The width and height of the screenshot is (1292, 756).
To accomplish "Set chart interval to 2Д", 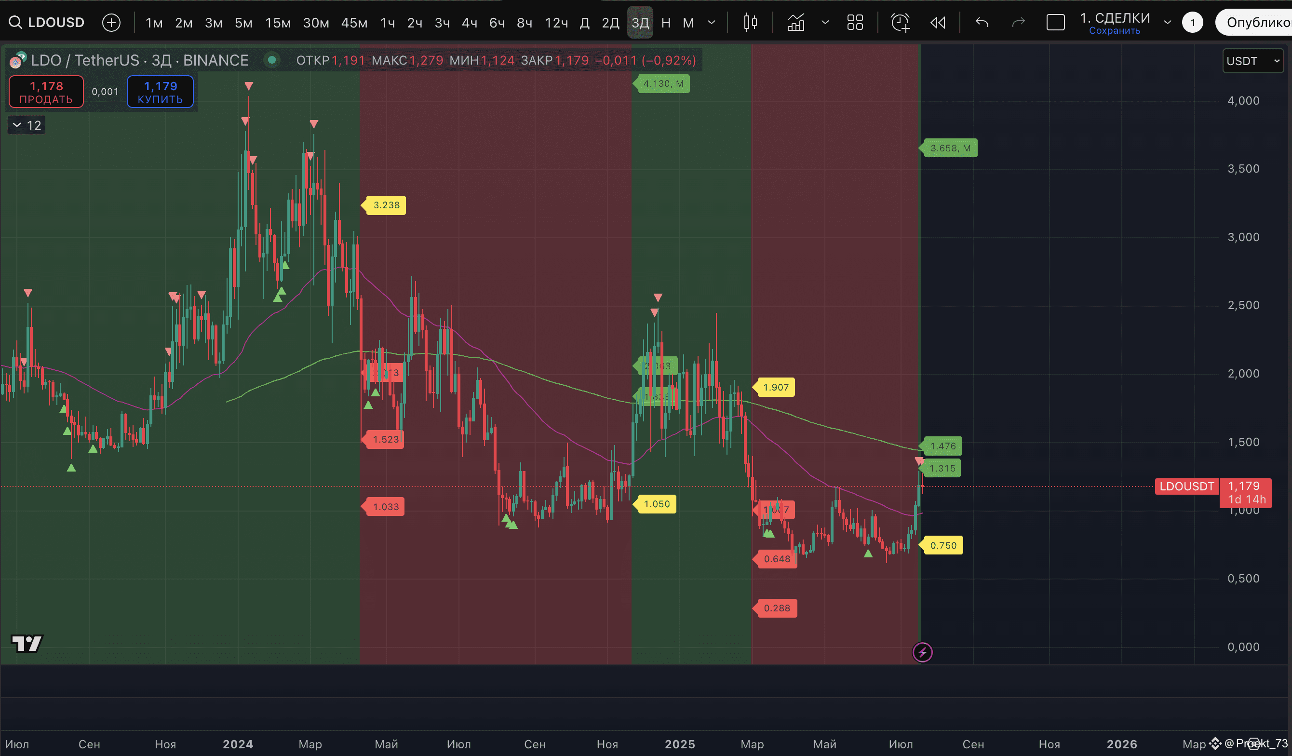I will pos(611,23).
